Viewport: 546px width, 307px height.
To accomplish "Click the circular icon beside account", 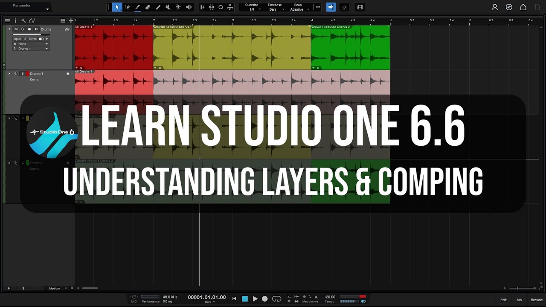I will pyautogui.click(x=509, y=7).
